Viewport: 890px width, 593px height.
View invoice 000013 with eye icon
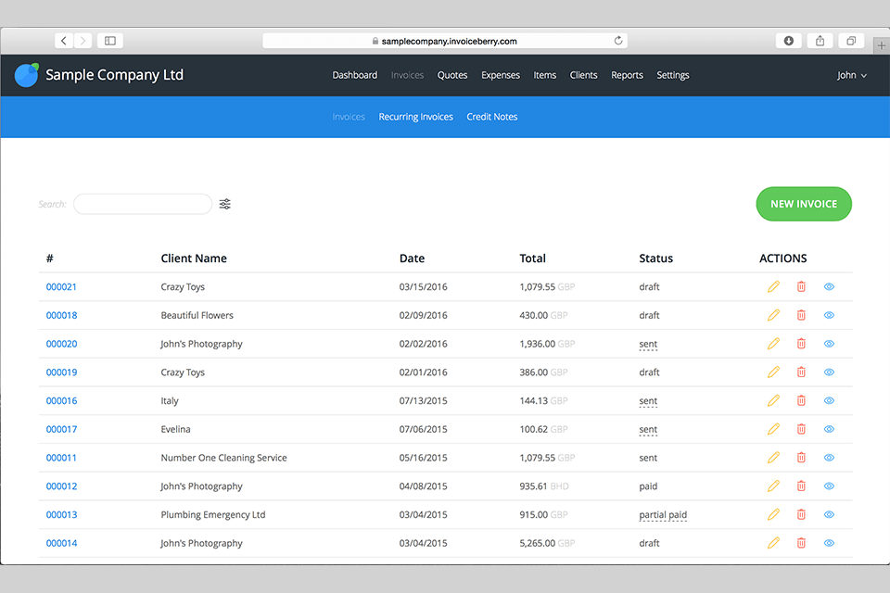tap(829, 514)
